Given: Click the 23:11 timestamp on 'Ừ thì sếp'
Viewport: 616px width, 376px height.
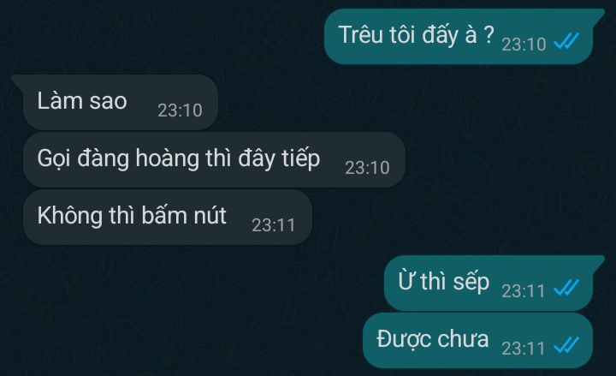Looking at the screenshot, I should coord(524,291).
